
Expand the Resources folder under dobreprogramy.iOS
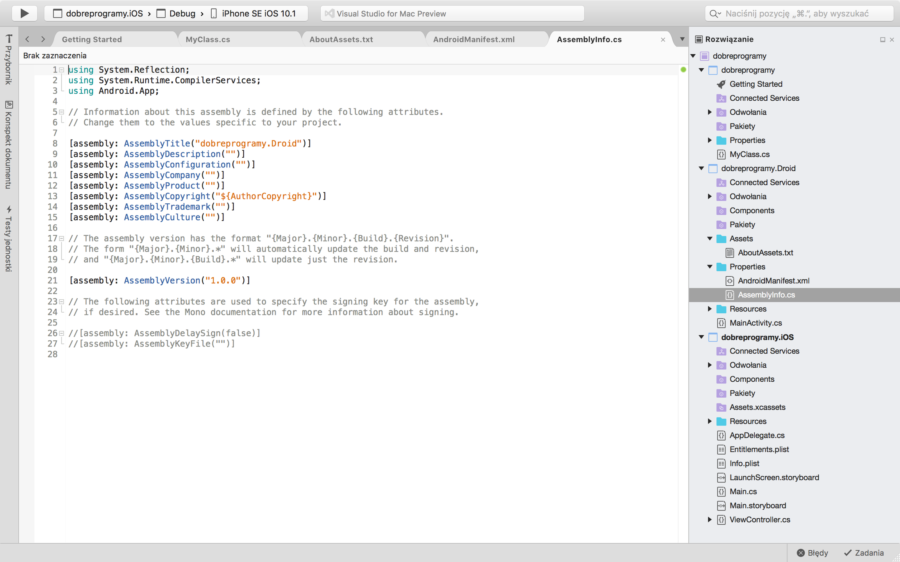(x=710, y=421)
